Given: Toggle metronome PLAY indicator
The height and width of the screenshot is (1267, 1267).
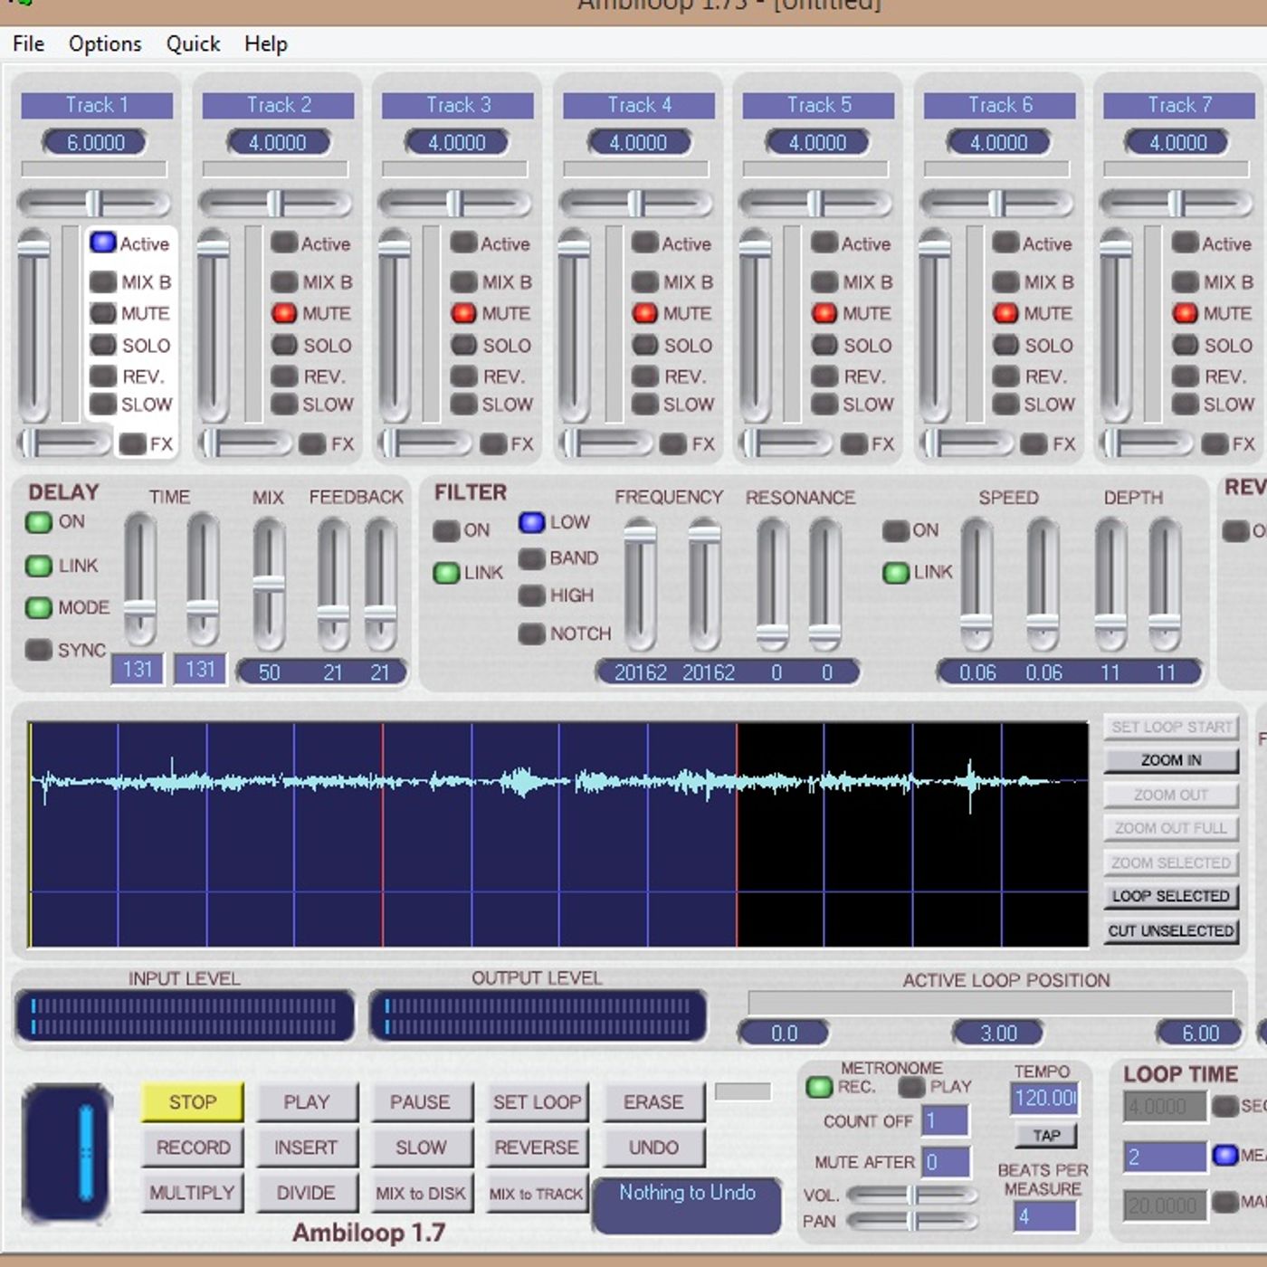Looking at the screenshot, I should (x=911, y=1087).
